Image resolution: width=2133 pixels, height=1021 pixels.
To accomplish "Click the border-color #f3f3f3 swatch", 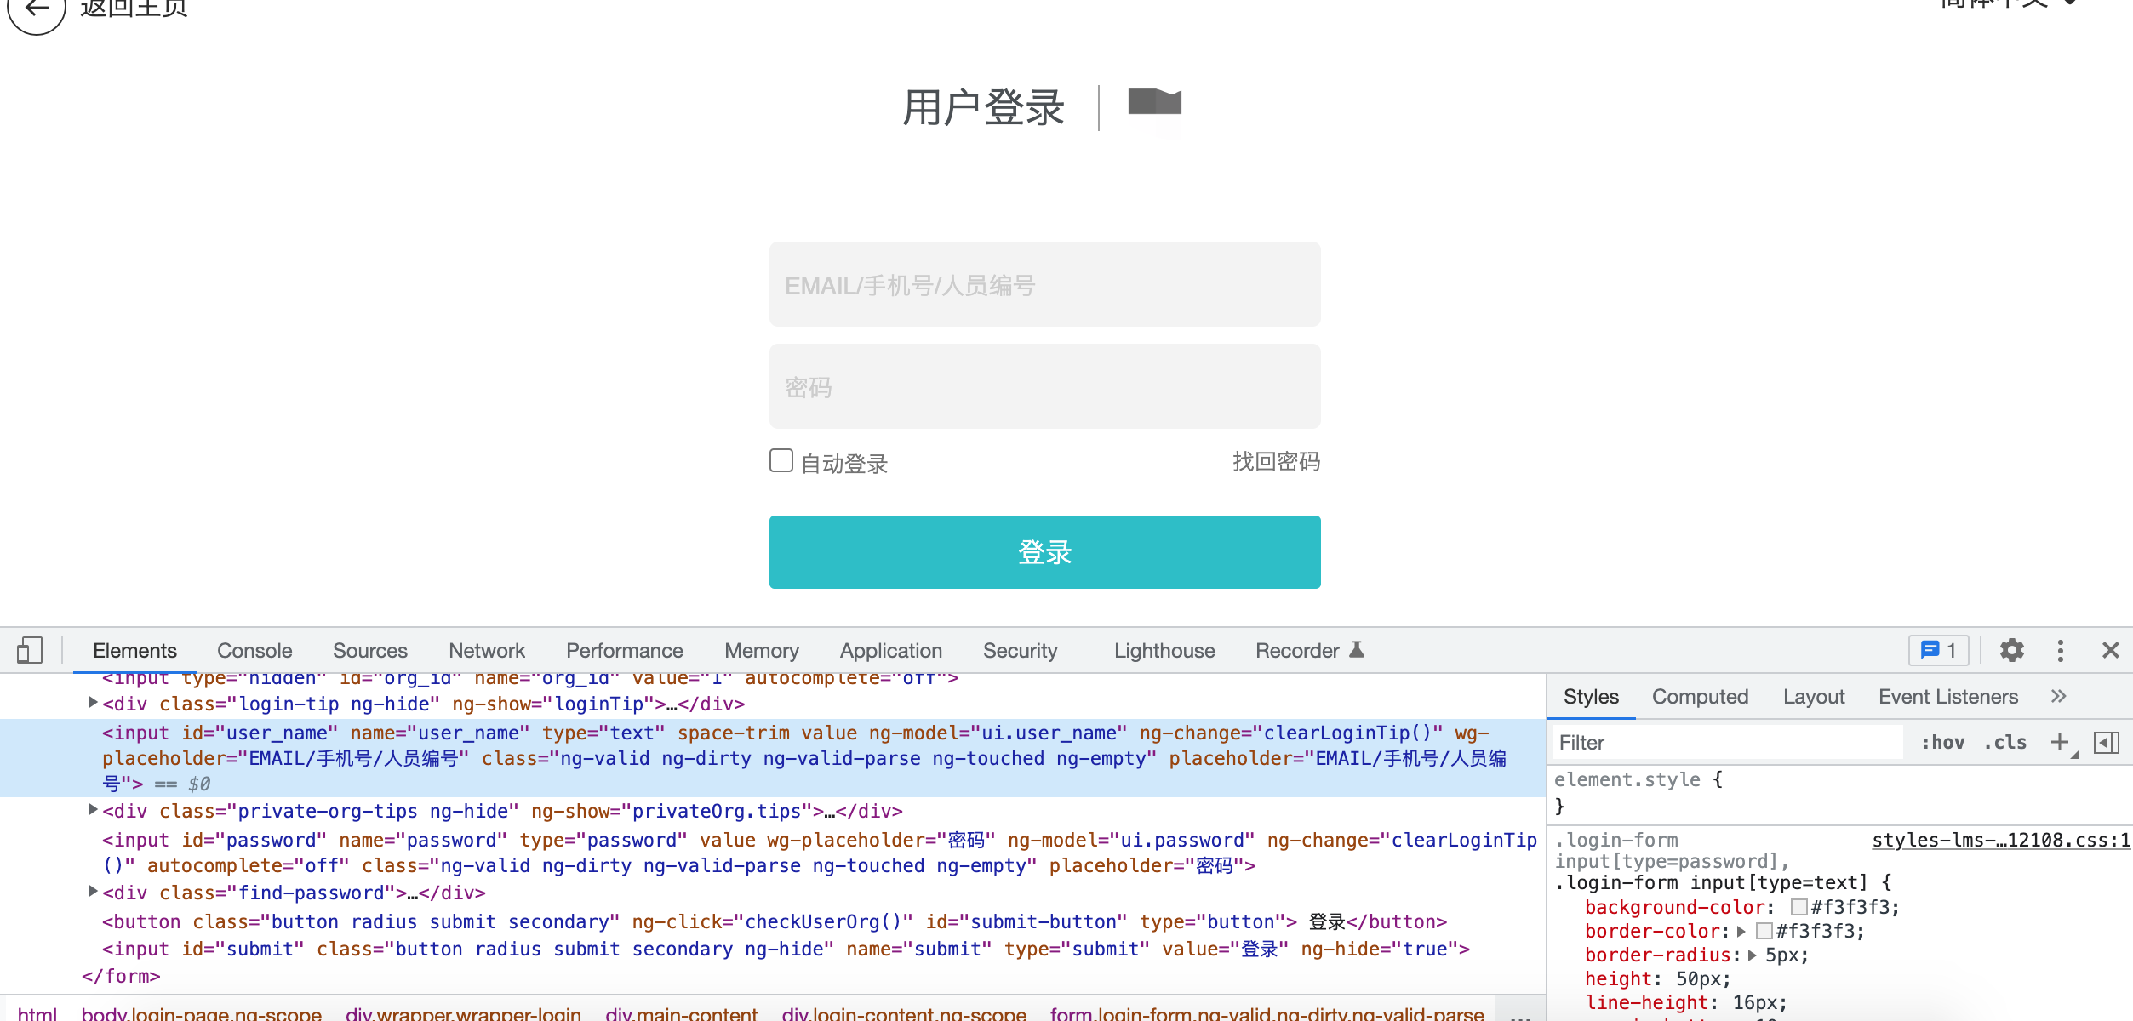I will pyautogui.click(x=1764, y=931).
